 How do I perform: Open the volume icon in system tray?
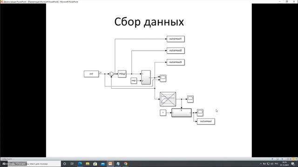(x=272, y=164)
